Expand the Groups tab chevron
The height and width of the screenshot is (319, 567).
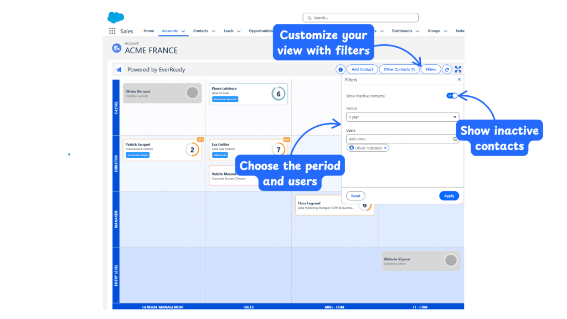coord(446,31)
